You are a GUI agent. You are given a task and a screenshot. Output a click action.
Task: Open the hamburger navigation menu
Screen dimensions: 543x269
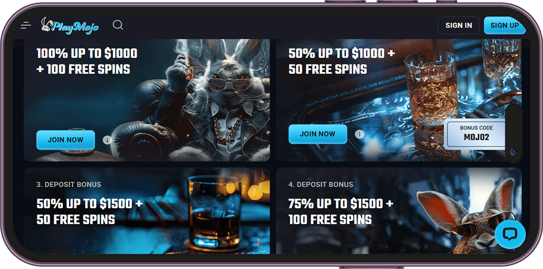[26, 25]
